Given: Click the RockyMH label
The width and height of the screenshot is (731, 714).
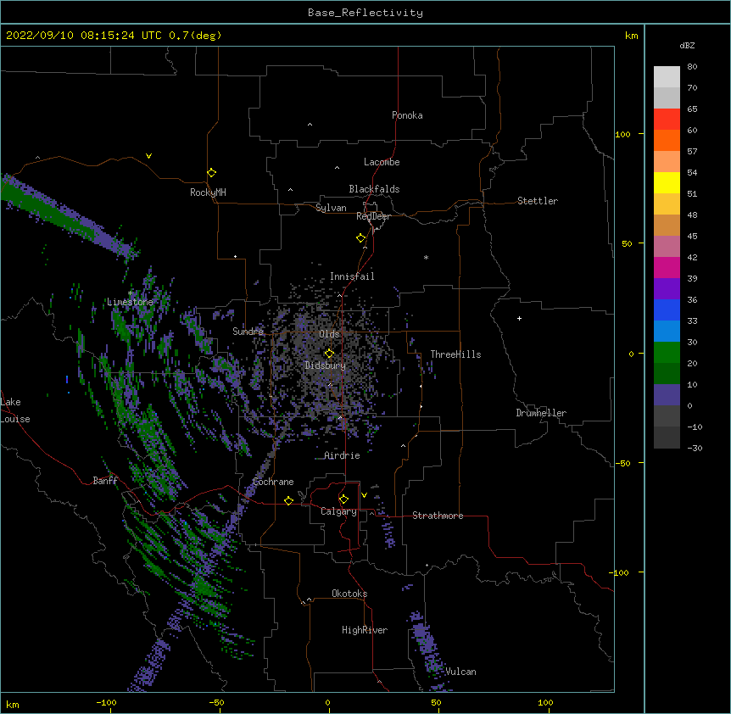Looking at the screenshot, I should [x=208, y=192].
